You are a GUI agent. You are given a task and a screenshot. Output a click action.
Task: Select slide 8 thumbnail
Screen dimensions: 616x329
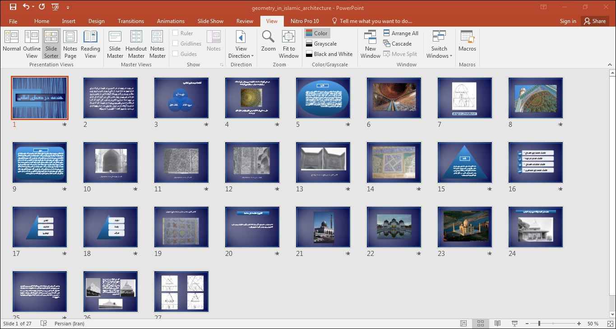535,98
